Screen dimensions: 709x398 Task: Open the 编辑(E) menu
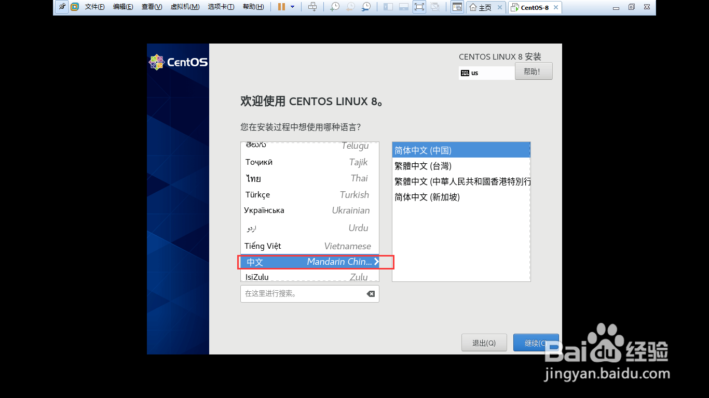(123, 7)
